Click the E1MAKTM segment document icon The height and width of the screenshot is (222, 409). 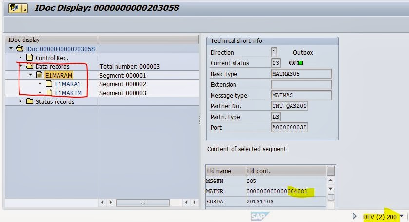[49, 93]
